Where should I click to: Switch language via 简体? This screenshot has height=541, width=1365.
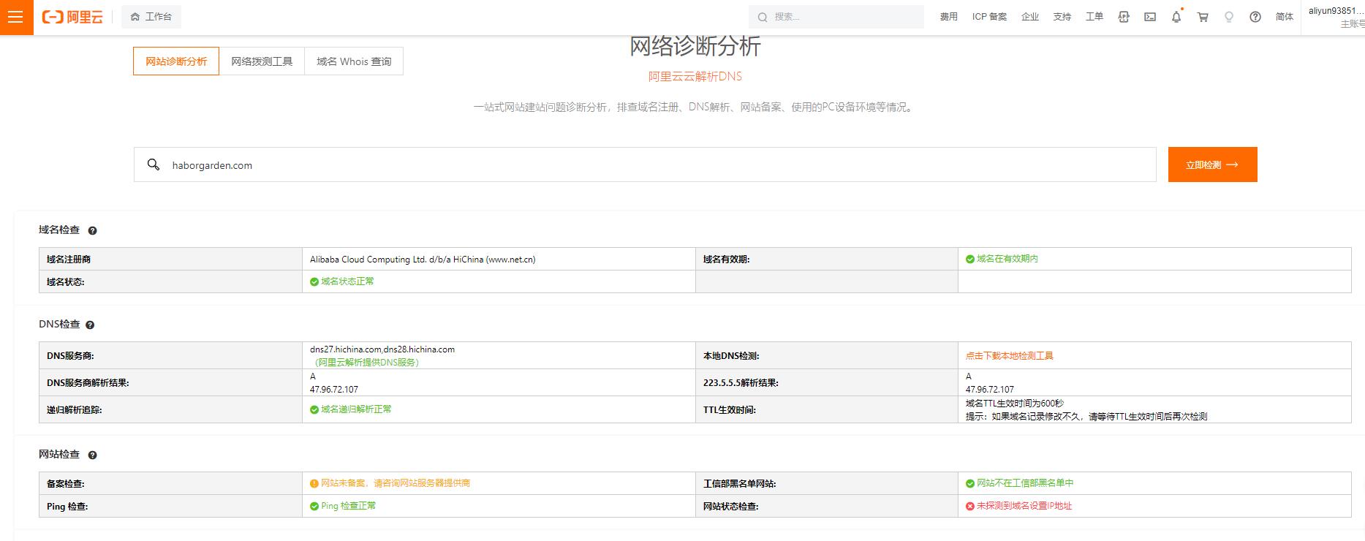pyautogui.click(x=1285, y=17)
